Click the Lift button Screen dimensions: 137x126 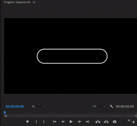click(98, 122)
